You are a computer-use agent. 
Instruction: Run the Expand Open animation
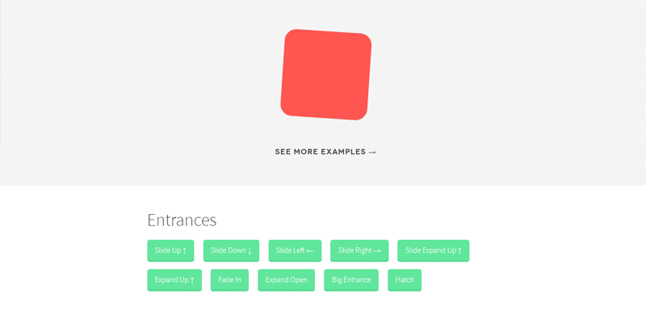[x=287, y=280]
